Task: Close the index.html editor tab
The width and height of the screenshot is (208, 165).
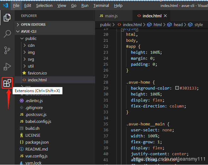Action: coord(165,16)
